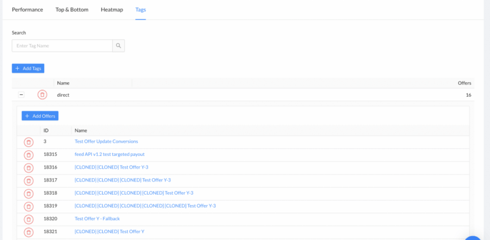The height and width of the screenshot is (240, 490).
Task: Focus the Enter Tag Name search field
Action: click(62, 46)
